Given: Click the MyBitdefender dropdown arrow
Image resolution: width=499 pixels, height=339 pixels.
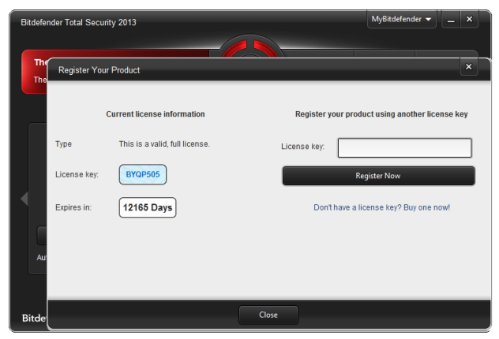Looking at the screenshot, I should (x=428, y=19).
